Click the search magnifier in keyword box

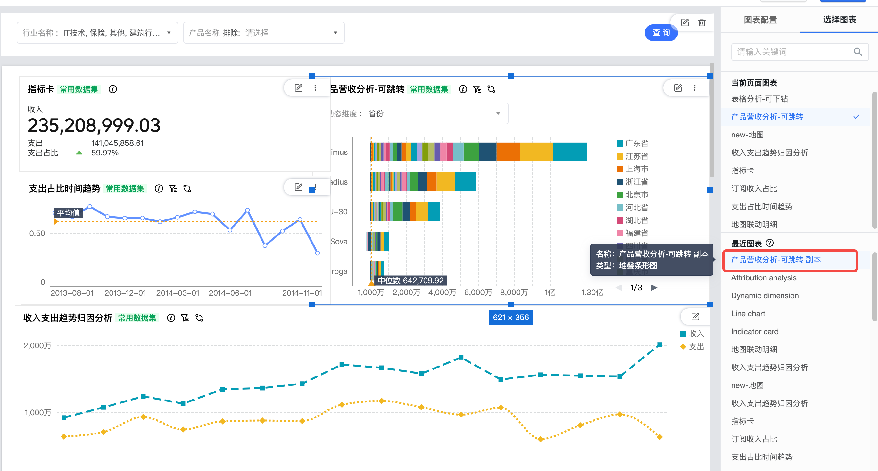coord(857,52)
